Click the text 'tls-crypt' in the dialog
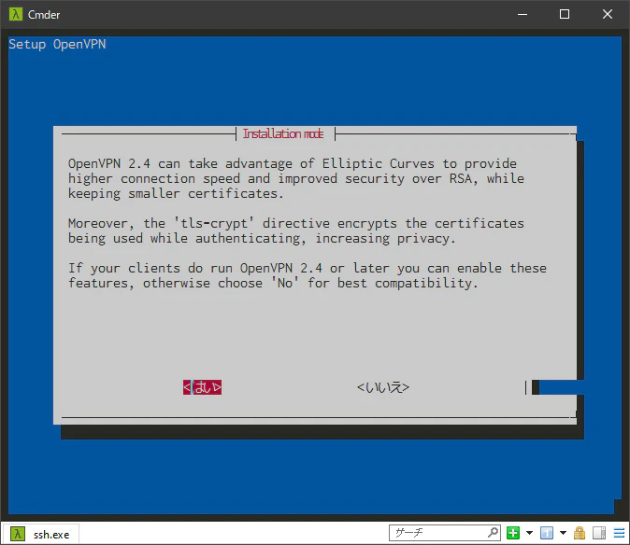This screenshot has width=630, height=545. (214, 223)
